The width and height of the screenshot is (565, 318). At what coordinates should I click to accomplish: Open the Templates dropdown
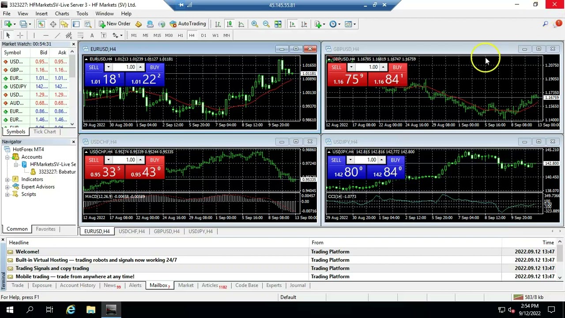click(350, 24)
